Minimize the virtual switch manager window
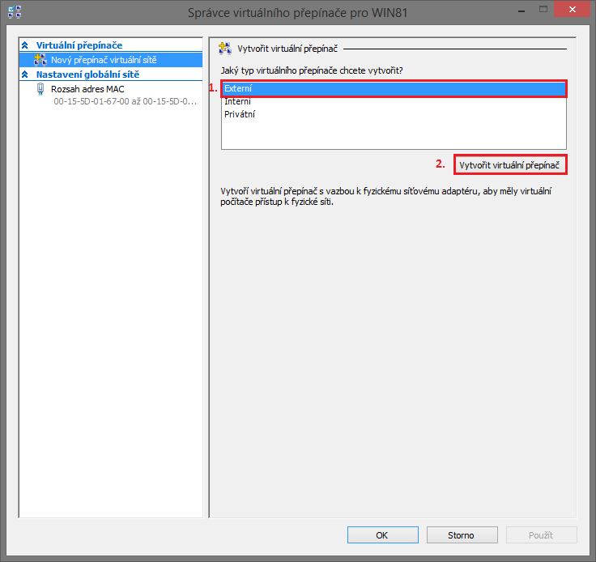 coord(521,11)
